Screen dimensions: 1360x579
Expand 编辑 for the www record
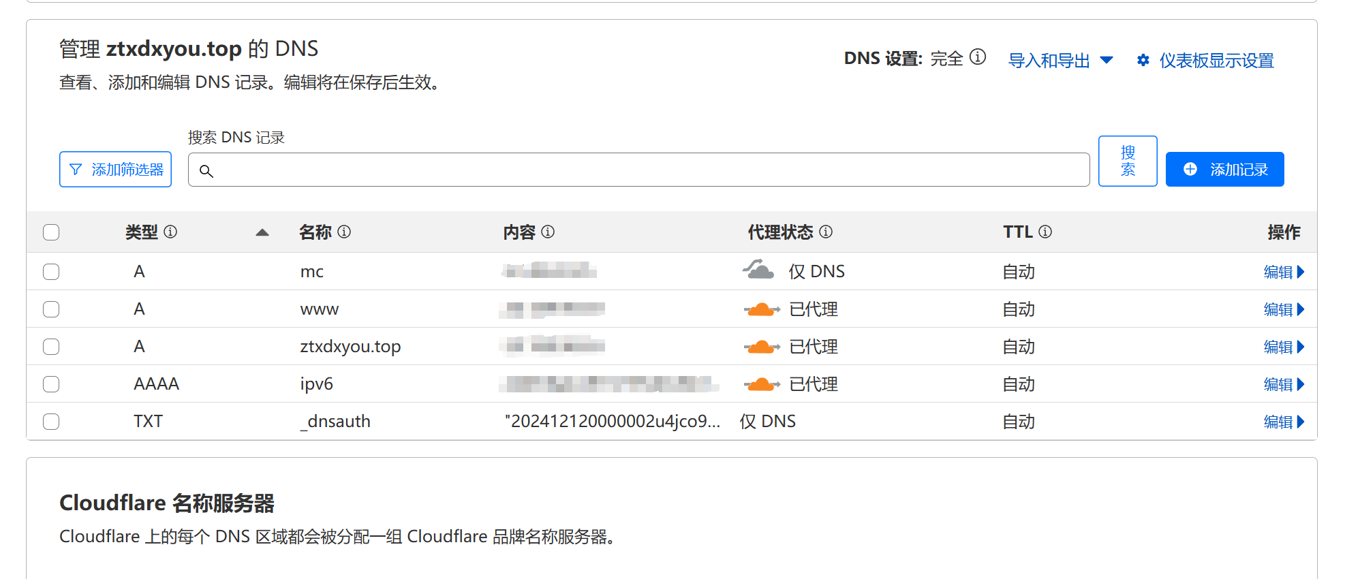[x=1284, y=309]
